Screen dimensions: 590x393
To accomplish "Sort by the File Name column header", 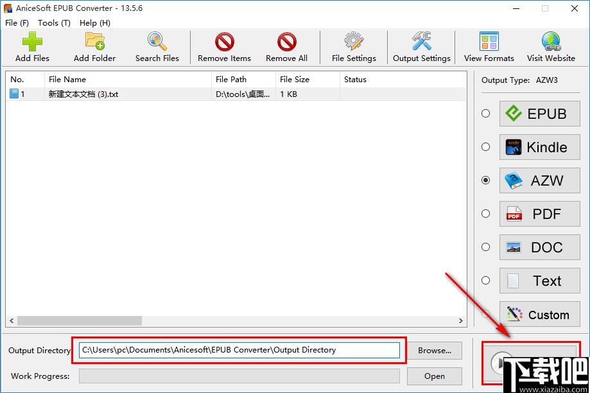I will (x=128, y=80).
